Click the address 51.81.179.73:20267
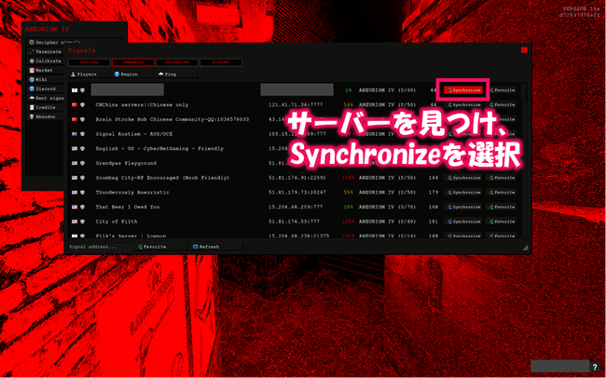606x378 pixels. coord(297,193)
